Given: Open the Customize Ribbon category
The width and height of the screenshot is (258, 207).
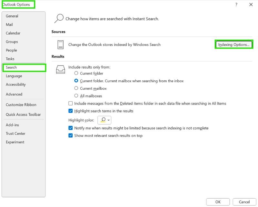Looking at the screenshot, I should (x=24, y=105).
